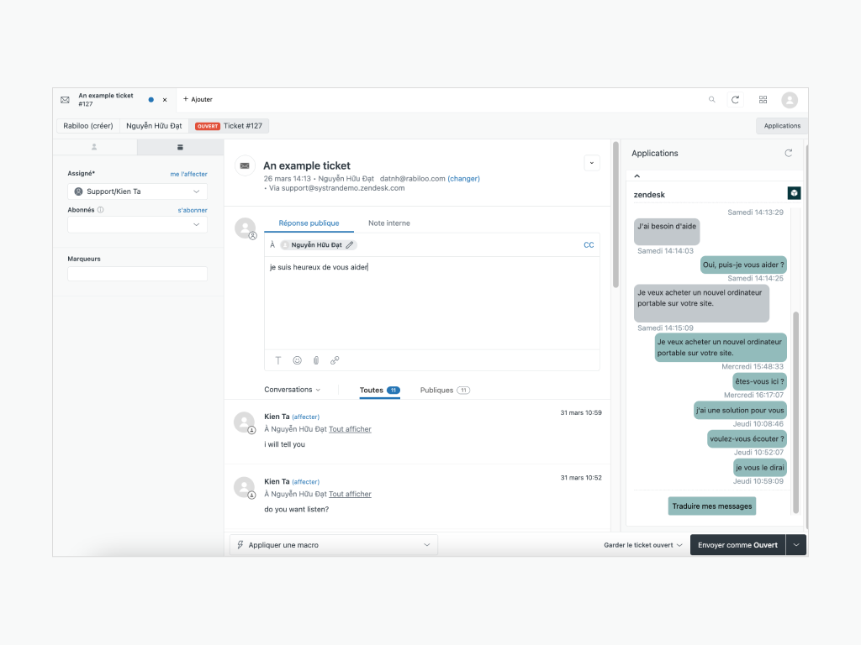Image resolution: width=861 pixels, height=645 pixels.
Task: Open the Appliquer une macro dropdown
Action: pos(334,545)
